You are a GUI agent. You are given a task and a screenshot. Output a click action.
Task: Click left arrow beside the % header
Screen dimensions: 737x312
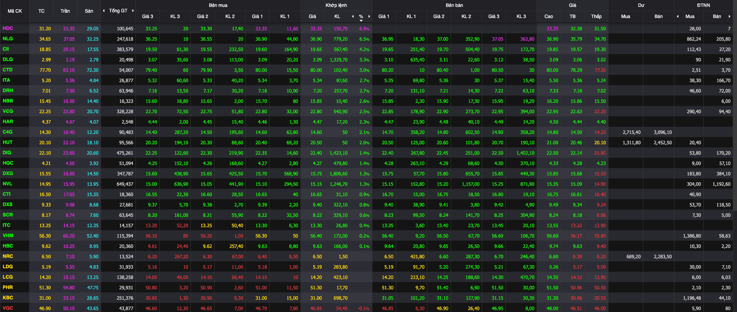pos(353,17)
